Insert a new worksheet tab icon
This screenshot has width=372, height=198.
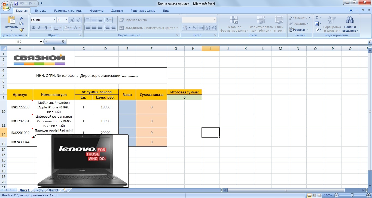click(x=65, y=190)
